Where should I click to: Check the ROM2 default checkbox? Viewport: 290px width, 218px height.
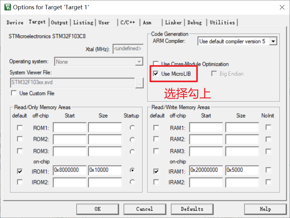pos(20,139)
